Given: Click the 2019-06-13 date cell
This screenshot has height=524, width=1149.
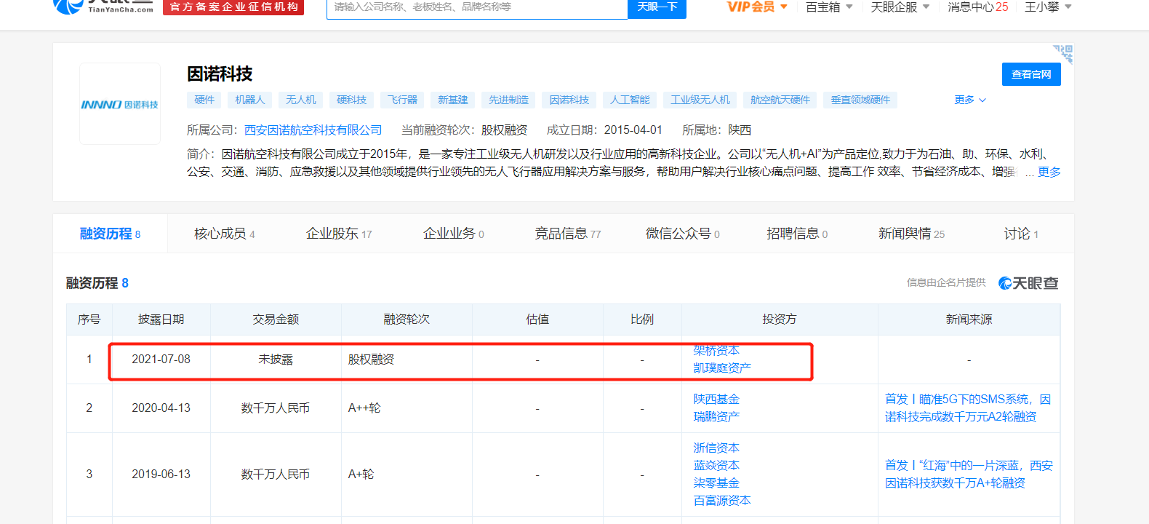Looking at the screenshot, I should coord(161,474).
